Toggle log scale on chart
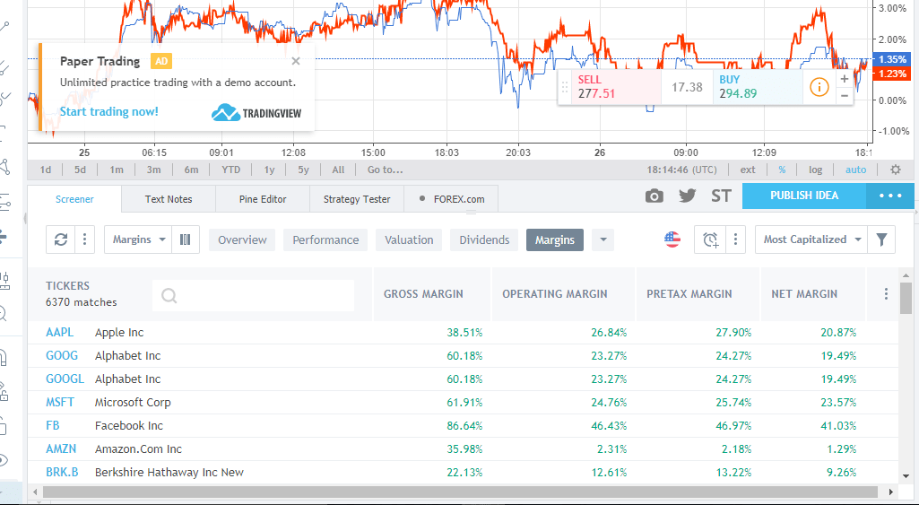The image size is (919, 505). pyautogui.click(x=815, y=170)
